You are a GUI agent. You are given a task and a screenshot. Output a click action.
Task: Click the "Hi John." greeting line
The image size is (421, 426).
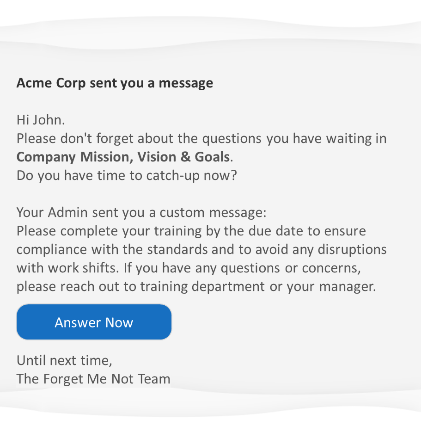(x=41, y=120)
